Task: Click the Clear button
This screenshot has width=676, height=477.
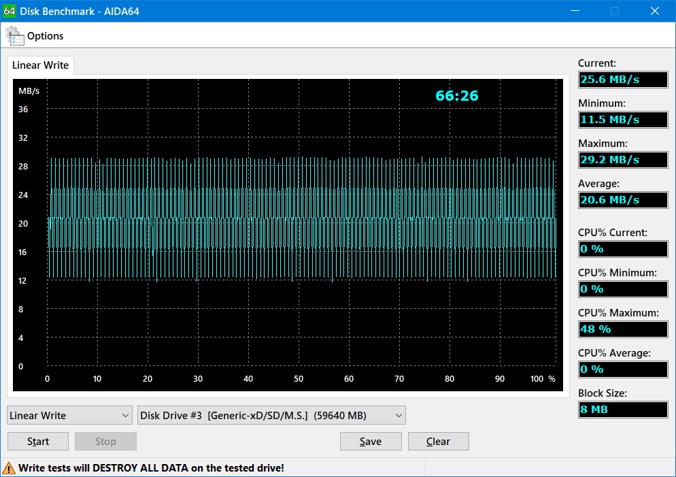Action: click(439, 441)
